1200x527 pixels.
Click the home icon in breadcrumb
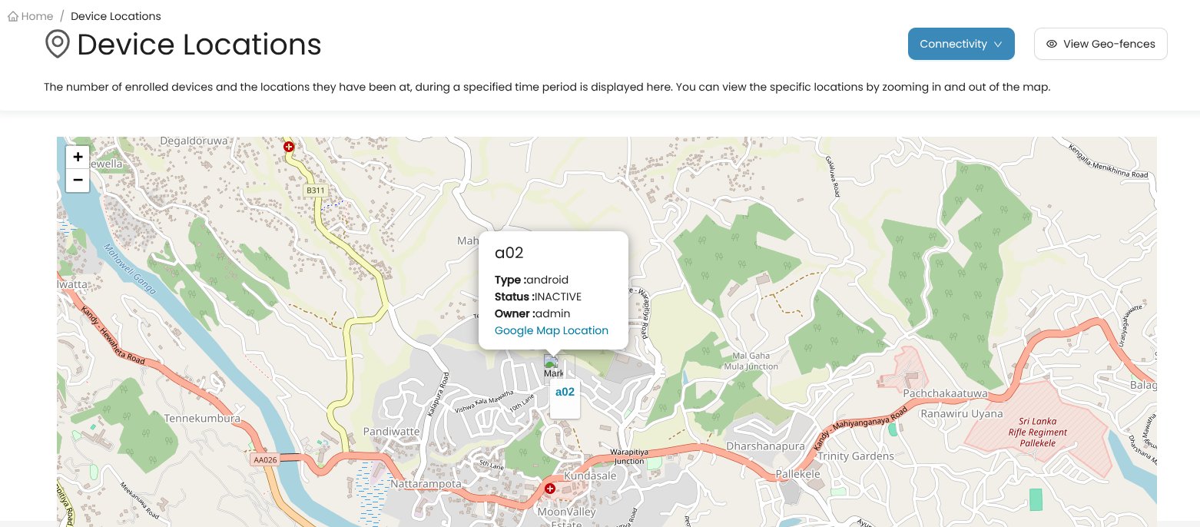click(13, 16)
